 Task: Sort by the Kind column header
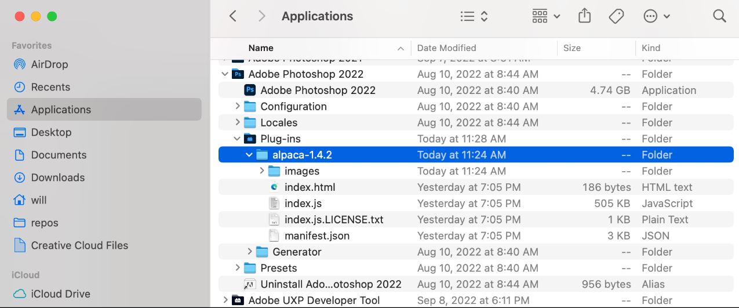651,48
